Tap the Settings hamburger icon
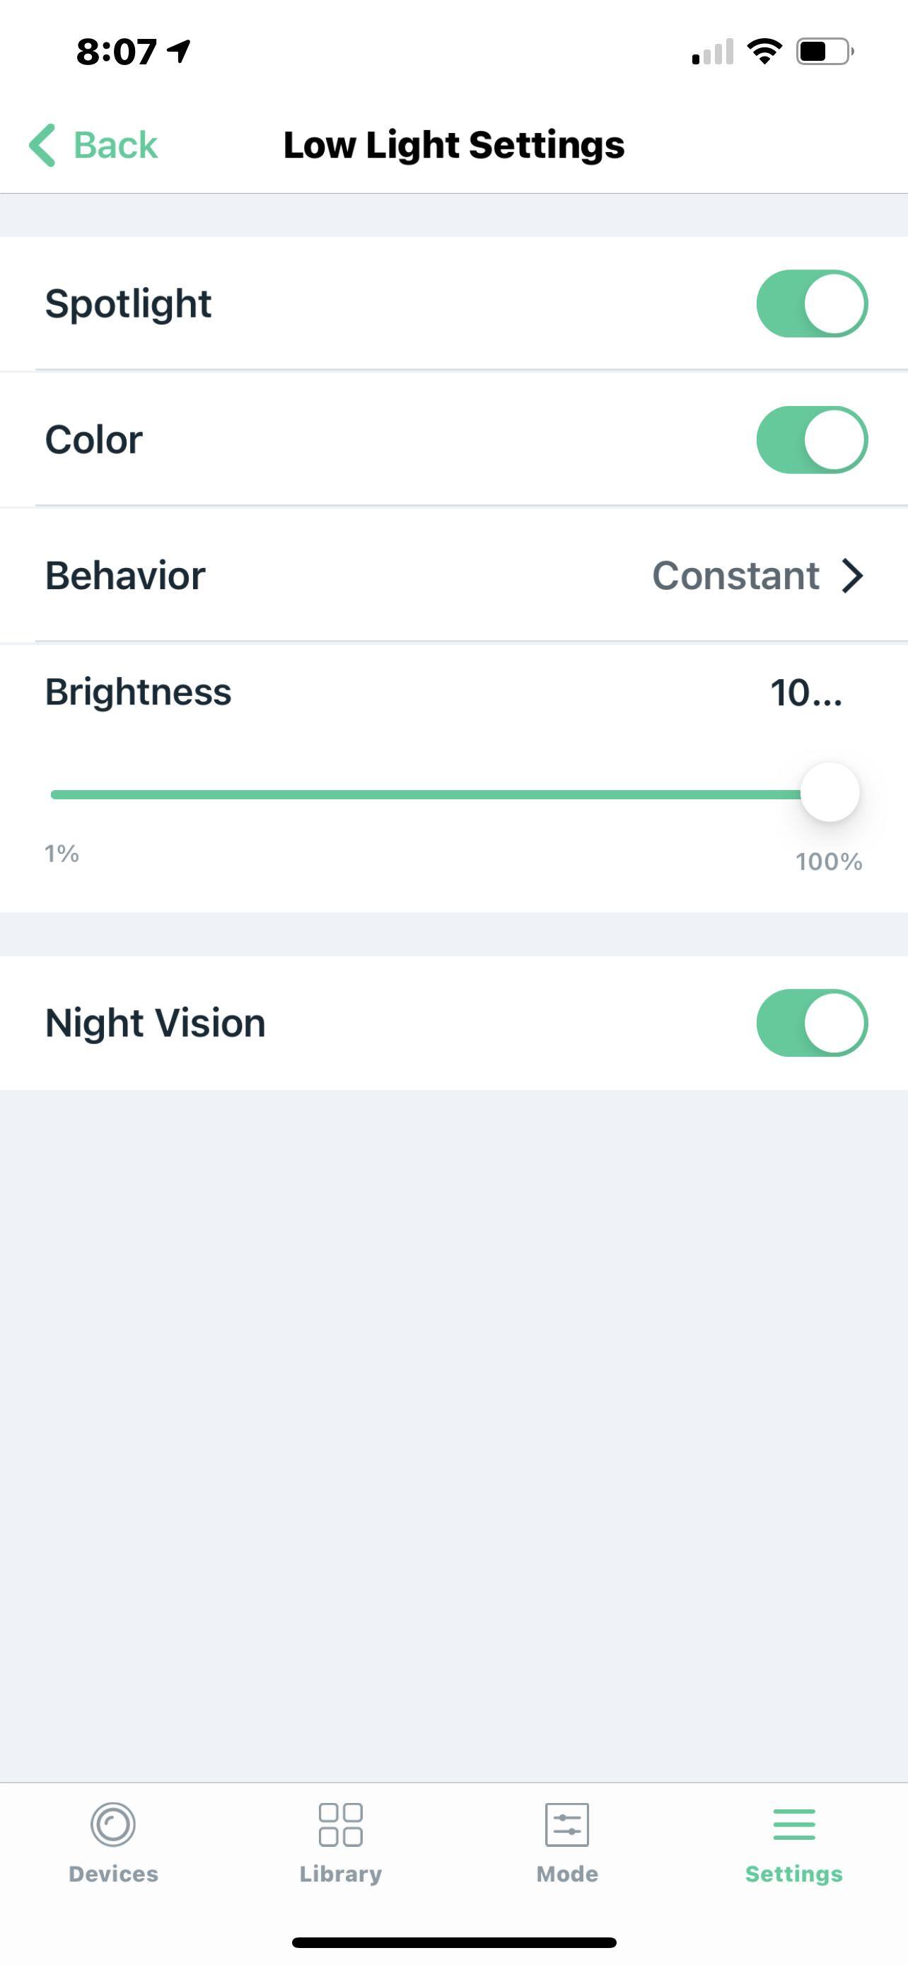Image resolution: width=908 pixels, height=1965 pixels. pos(793,1824)
